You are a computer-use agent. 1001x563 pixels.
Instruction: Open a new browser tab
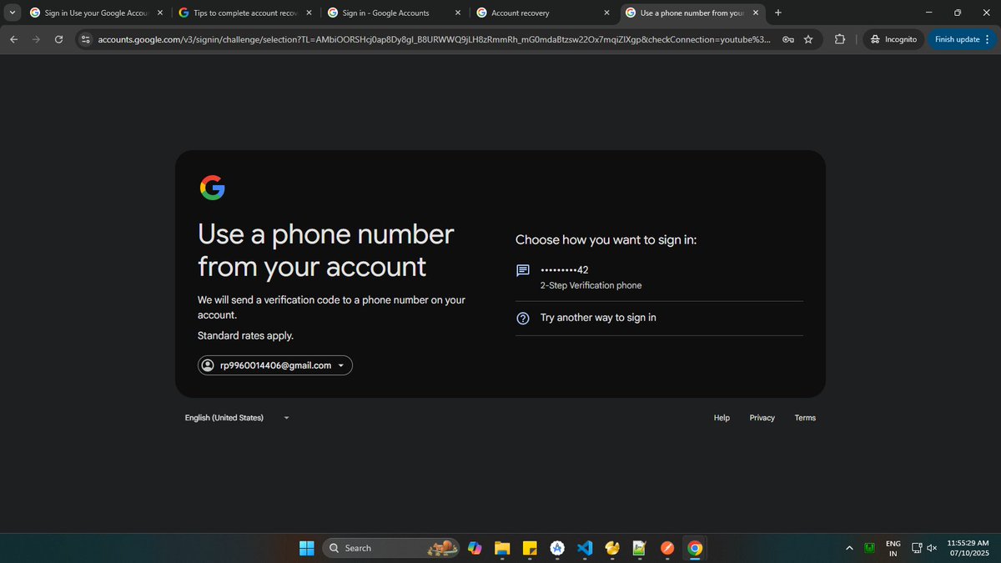pyautogui.click(x=778, y=13)
